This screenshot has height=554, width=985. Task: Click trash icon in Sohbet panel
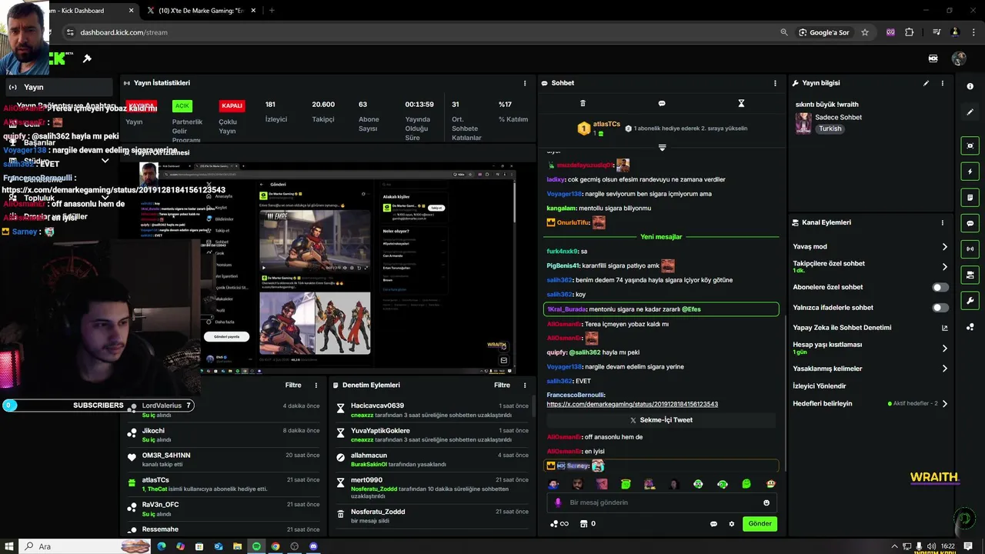tap(583, 103)
